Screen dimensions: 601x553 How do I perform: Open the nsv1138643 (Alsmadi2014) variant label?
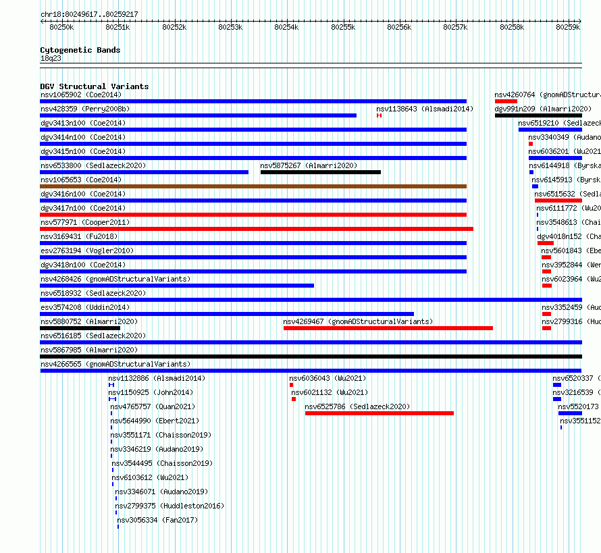click(x=425, y=109)
